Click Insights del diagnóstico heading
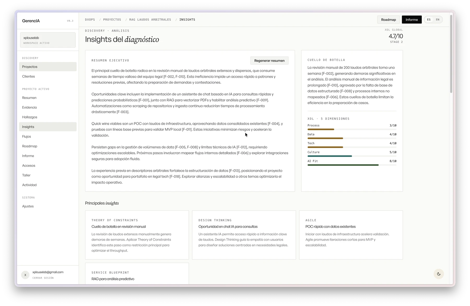This screenshot has height=306, width=470. (x=122, y=39)
